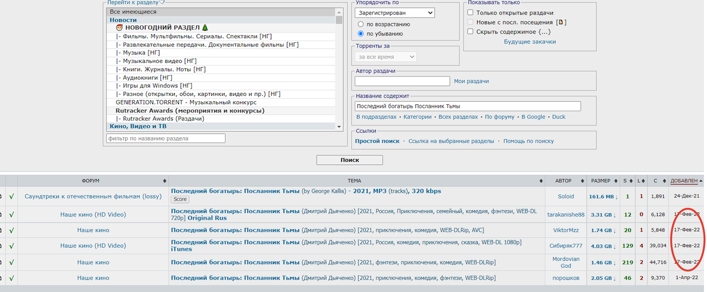
Task: Enable 'Только открытые раздачи' checkbox
Action: [x=470, y=12]
